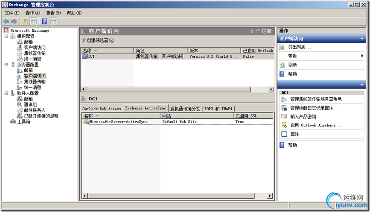This screenshot has width=370, height=212.
Task: Click the 已启用 SSL column header
Action: click(x=253, y=116)
